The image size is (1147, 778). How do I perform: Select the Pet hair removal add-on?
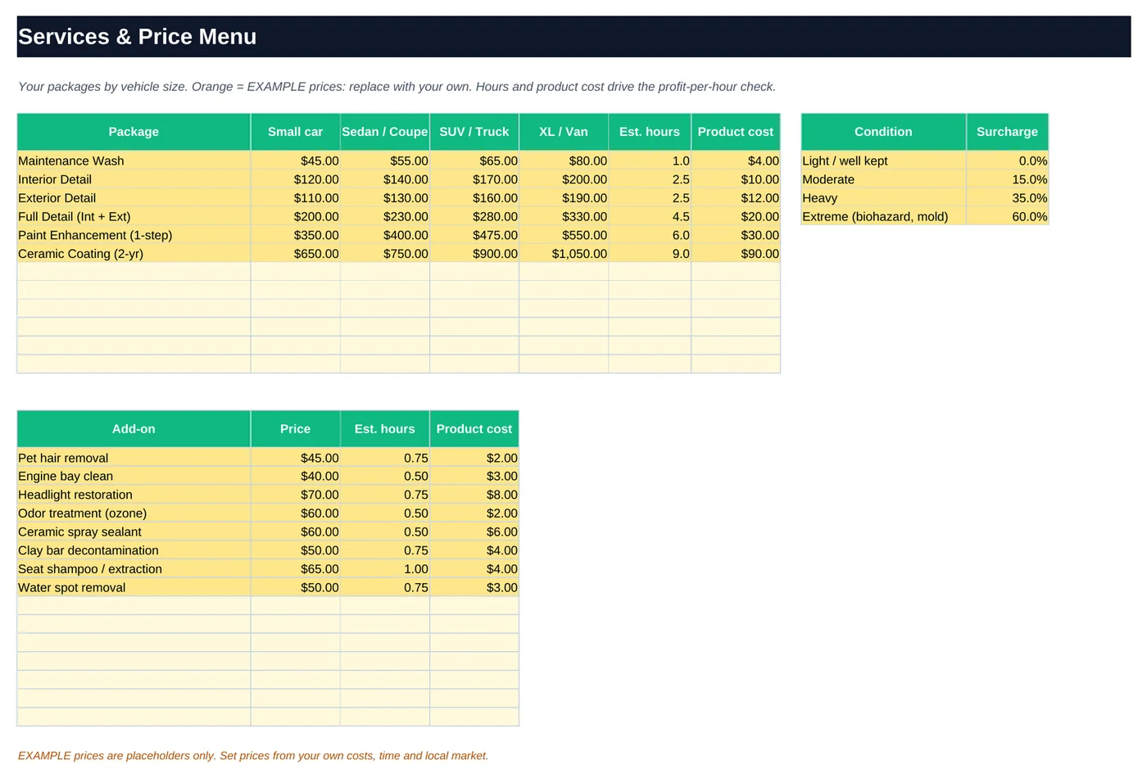[134, 458]
